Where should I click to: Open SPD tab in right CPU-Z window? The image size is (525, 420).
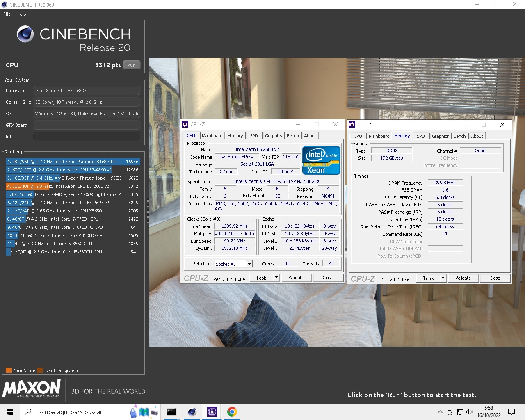(421, 136)
